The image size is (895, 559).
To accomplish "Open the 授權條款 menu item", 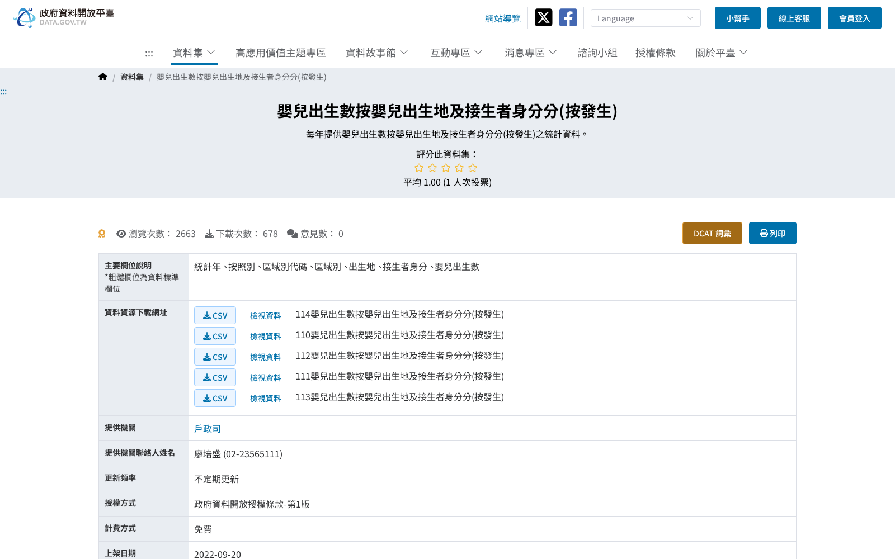I will click(656, 53).
